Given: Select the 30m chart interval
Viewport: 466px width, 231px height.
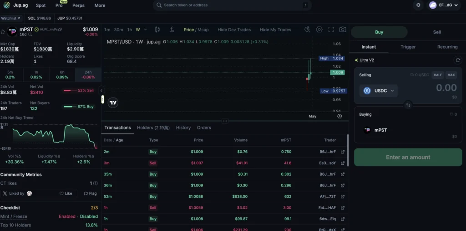Looking at the screenshot, I should coord(119,29).
